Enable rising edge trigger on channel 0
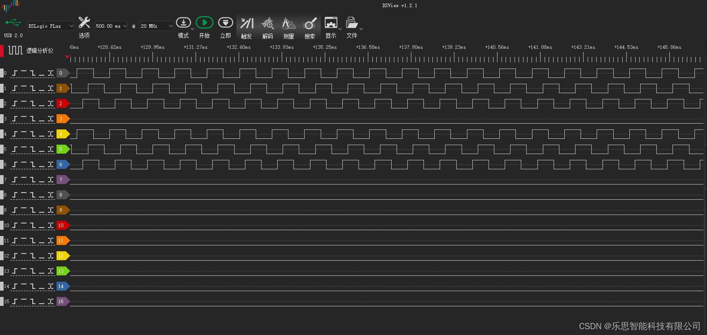The height and width of the screenshot is (335, 707). [15, 73]
